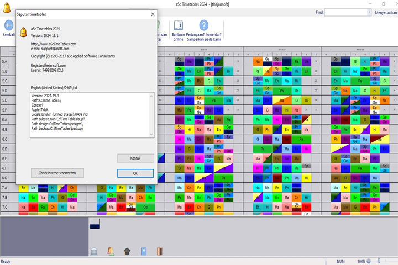Open Pertanyaan? Komentar? question mark icon
The width and height of the screenshot is (398, 265).
[203, 25]
